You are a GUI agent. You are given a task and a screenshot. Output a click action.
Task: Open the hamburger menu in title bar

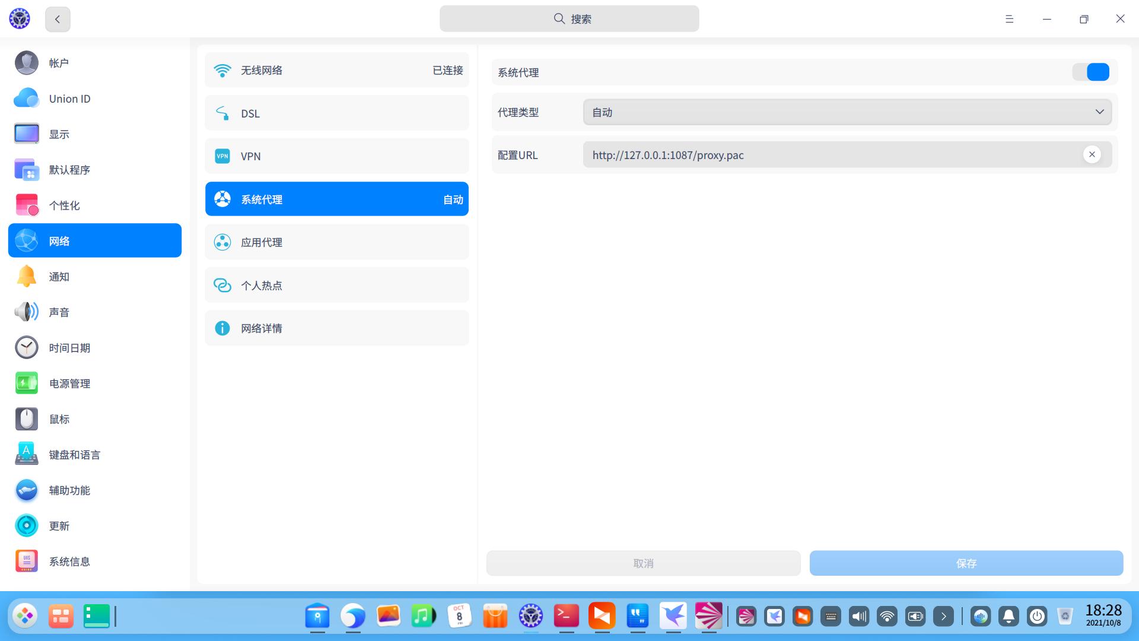point(1009,19)
